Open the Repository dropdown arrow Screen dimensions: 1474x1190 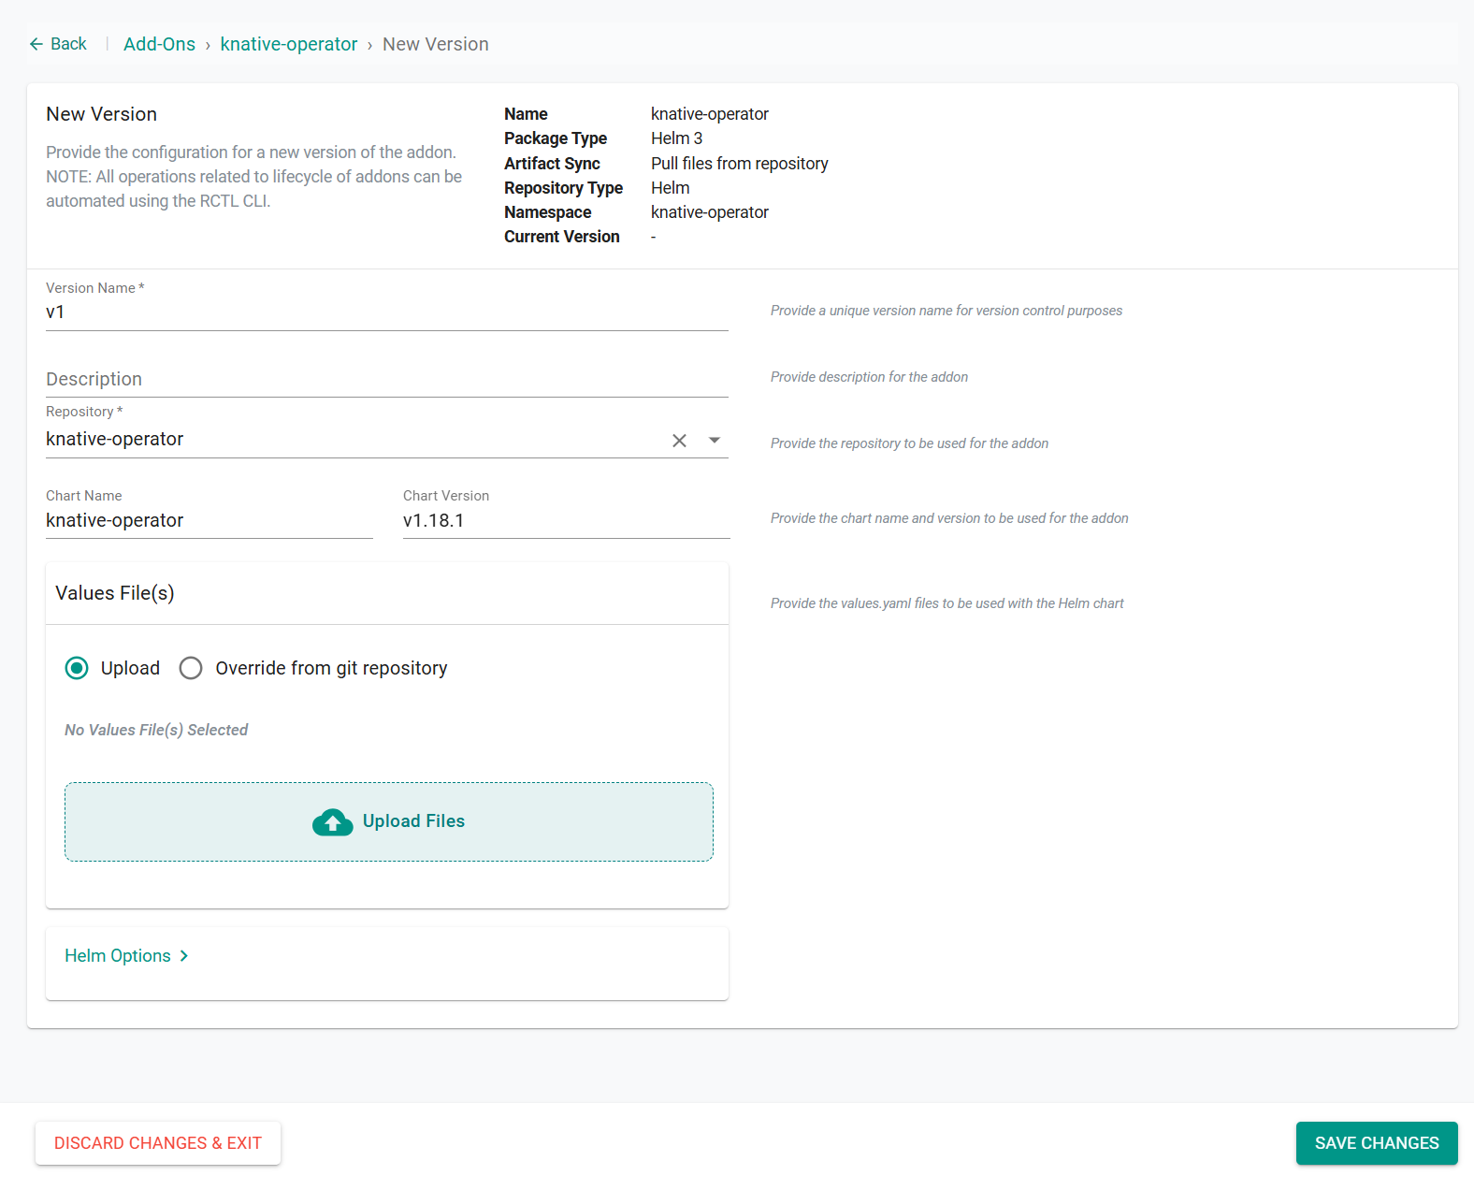point(715,441)
